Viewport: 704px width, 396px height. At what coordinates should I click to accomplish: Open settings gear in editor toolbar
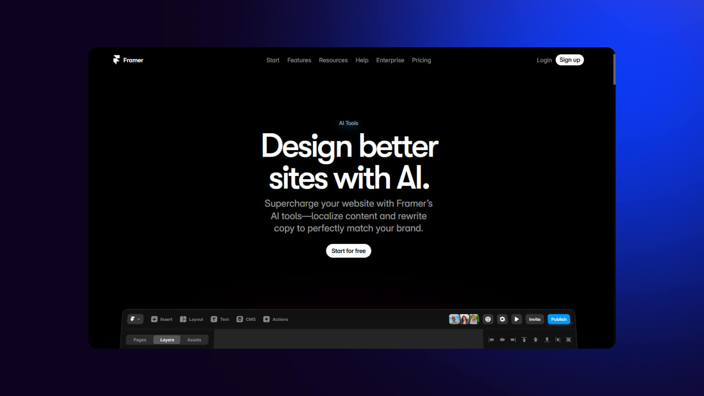point(502,319)
